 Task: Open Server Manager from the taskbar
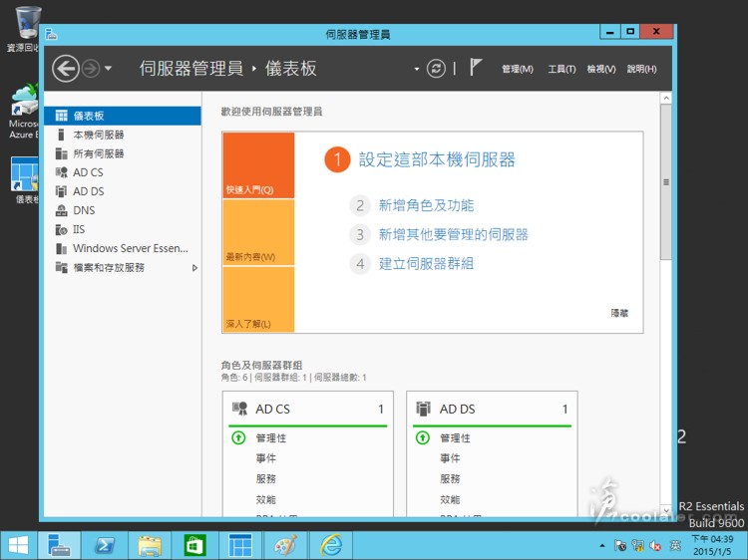coord(58,545)
